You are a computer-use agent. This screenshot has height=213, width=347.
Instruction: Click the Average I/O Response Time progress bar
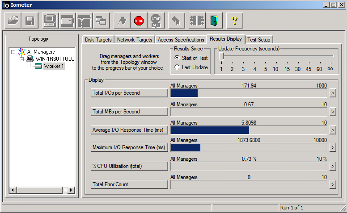point(249,130)
